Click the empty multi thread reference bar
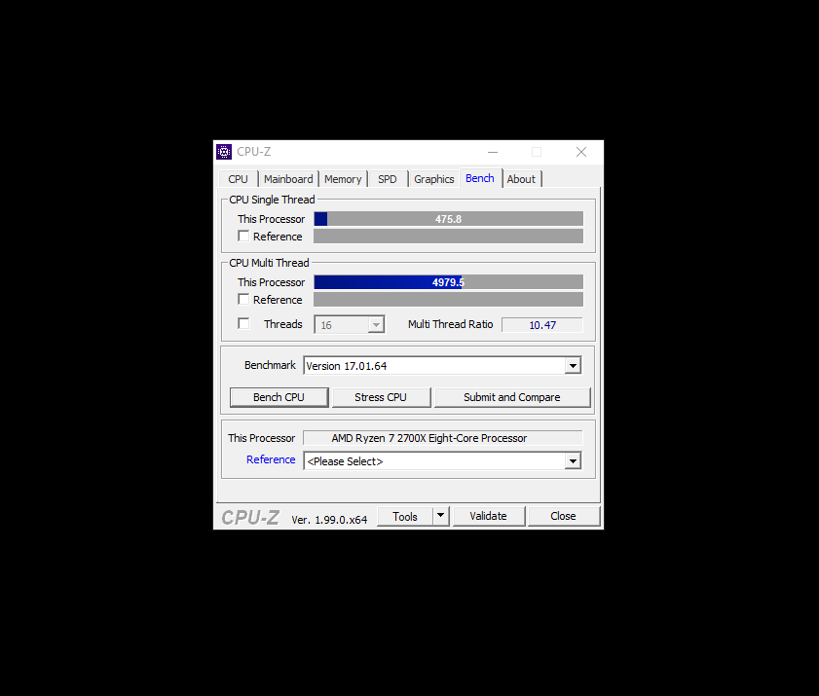This screenshot has height=696, width=819. [x=448, y=299]
